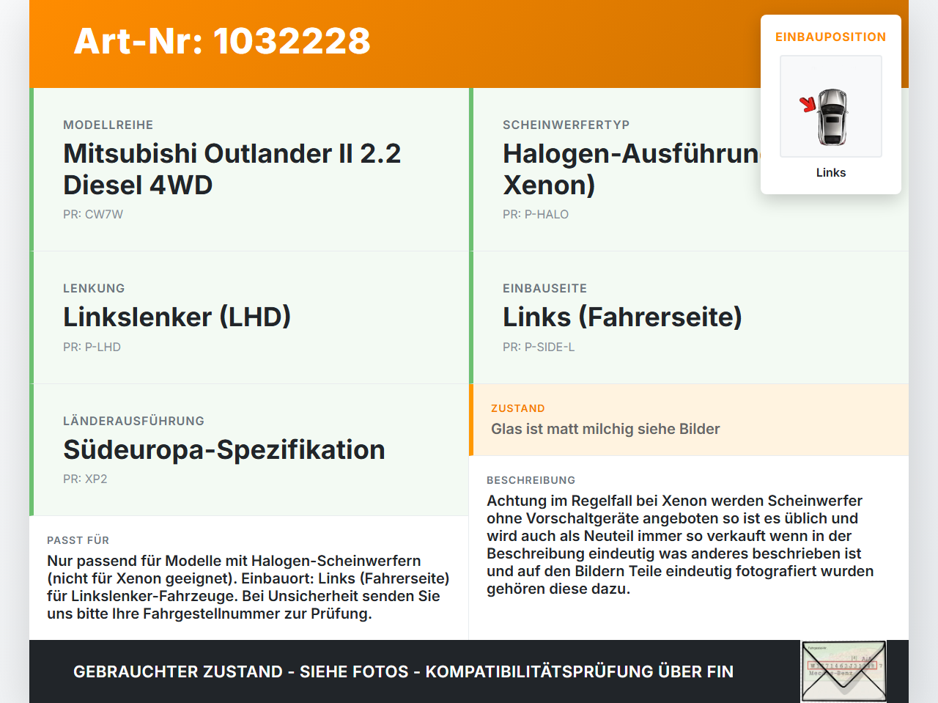Click the LÄNDERAUSFÜHRUNG label
938x703 pixels.
click(134, 421)
